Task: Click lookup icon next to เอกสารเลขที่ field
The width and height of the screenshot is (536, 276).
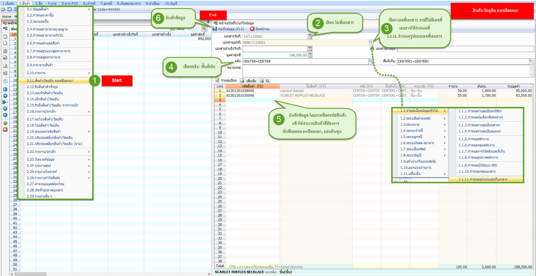Action: 371,42
